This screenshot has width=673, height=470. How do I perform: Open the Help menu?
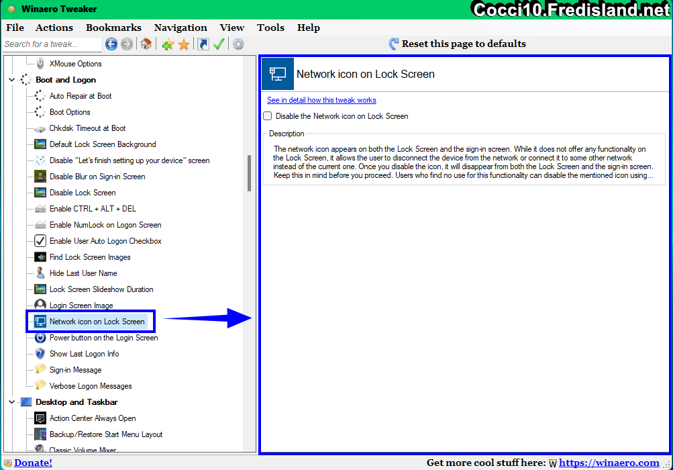pyautogui.click(x=308, y=28)
